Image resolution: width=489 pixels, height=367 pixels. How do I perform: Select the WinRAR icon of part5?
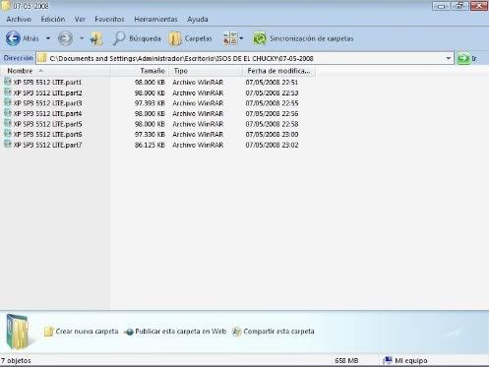pyautogui.click(x=8, y=124)
